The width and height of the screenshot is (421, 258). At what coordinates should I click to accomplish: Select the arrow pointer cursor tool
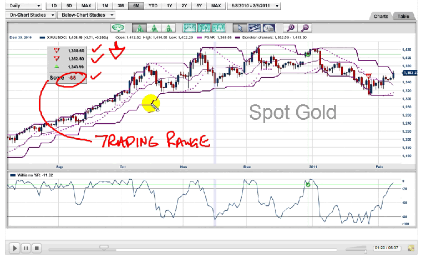(240, 28)
